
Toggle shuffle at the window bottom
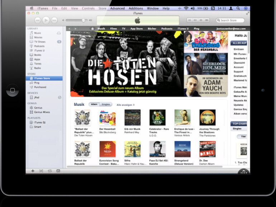pos(41,171)
